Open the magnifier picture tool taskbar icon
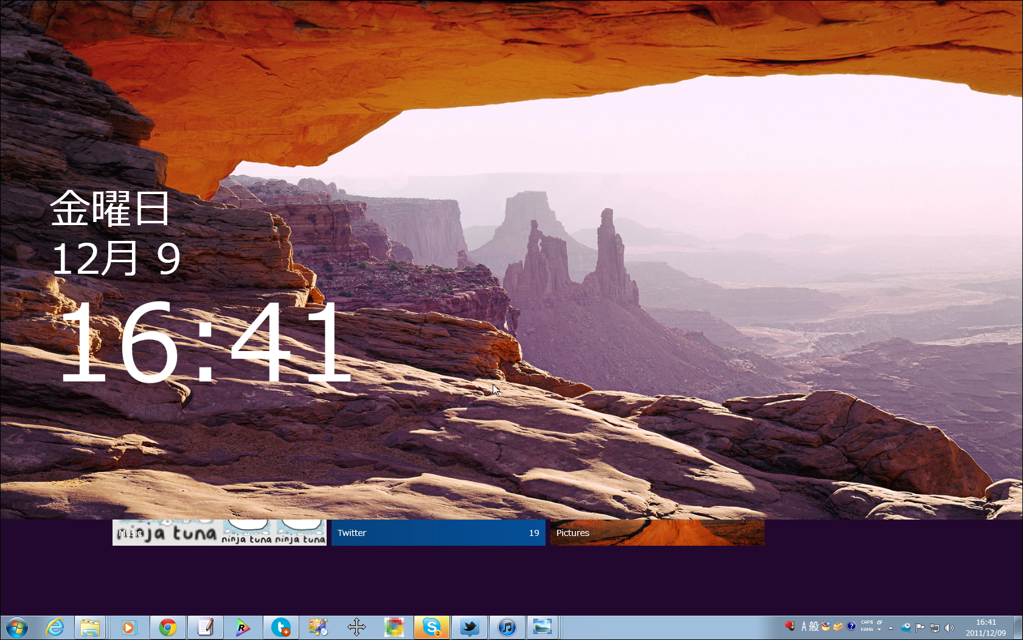Screen dimensions: 1023x640 pyautogui.click(x=318, y=627)
